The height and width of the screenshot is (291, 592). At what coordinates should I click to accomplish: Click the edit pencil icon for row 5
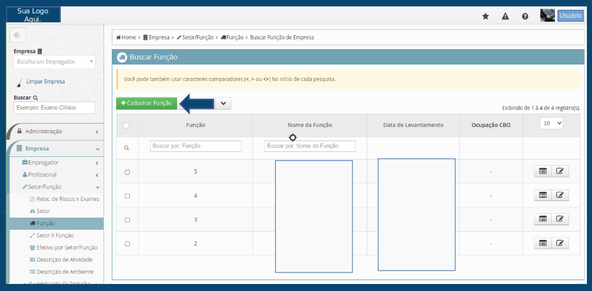click(x=560, y=172)
